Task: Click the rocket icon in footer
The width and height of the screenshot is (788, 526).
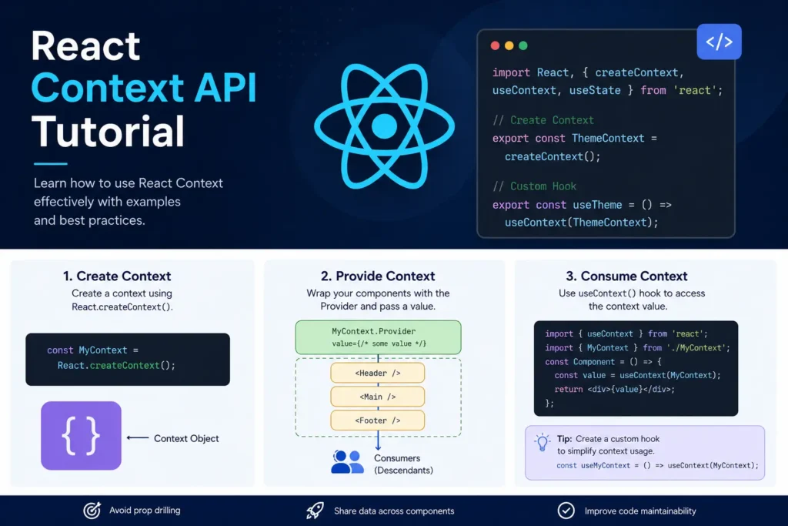Action: tap(315, 511)
